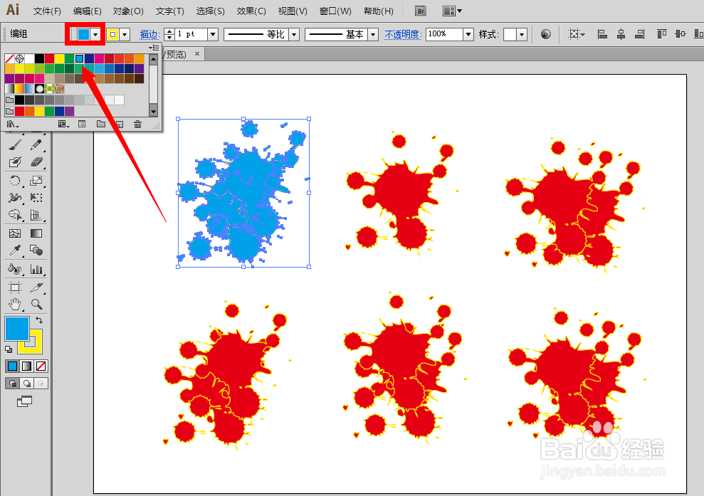Open Show Swatch Kinds menu dropdown

click(x=64, y=125)
